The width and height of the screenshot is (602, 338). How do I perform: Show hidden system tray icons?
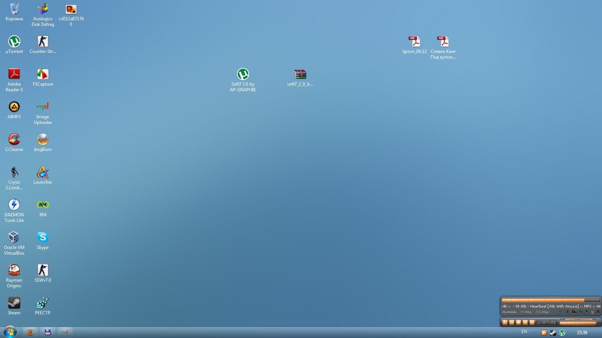point(535,332)
